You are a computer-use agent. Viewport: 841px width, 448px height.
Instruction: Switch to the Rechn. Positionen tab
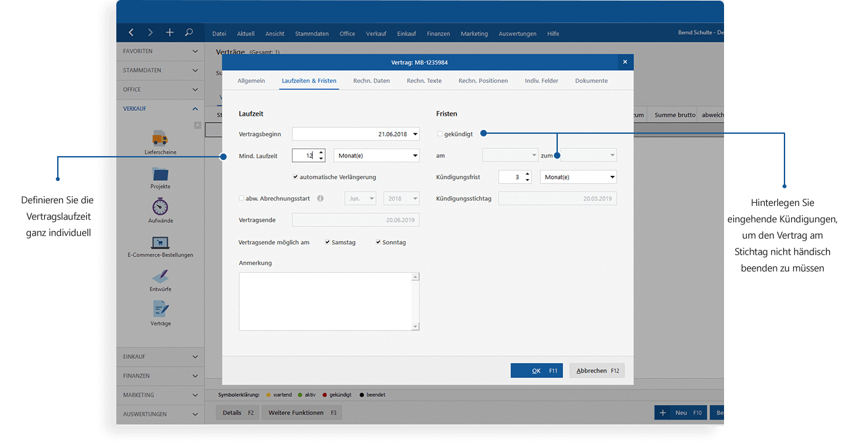tap(483, 81)
